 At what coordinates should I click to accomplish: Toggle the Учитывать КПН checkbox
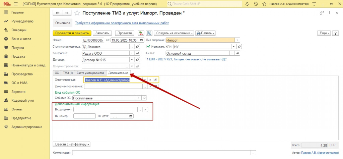coord(148,47)
